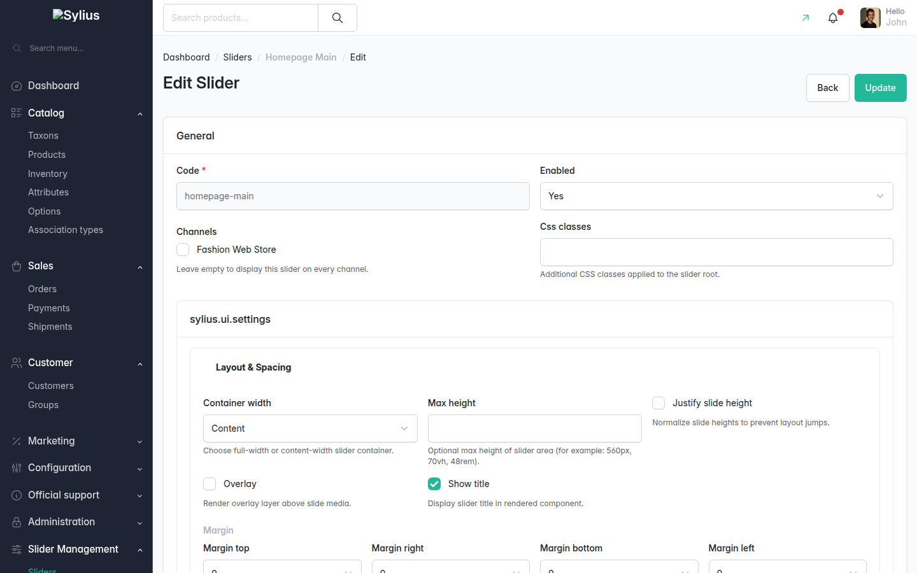Click the Dashboard sidebar icon
917x573 pixels.
click(x=17, y=86)
